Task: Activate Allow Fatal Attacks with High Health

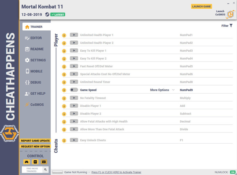Action: [x=74, y=121]
